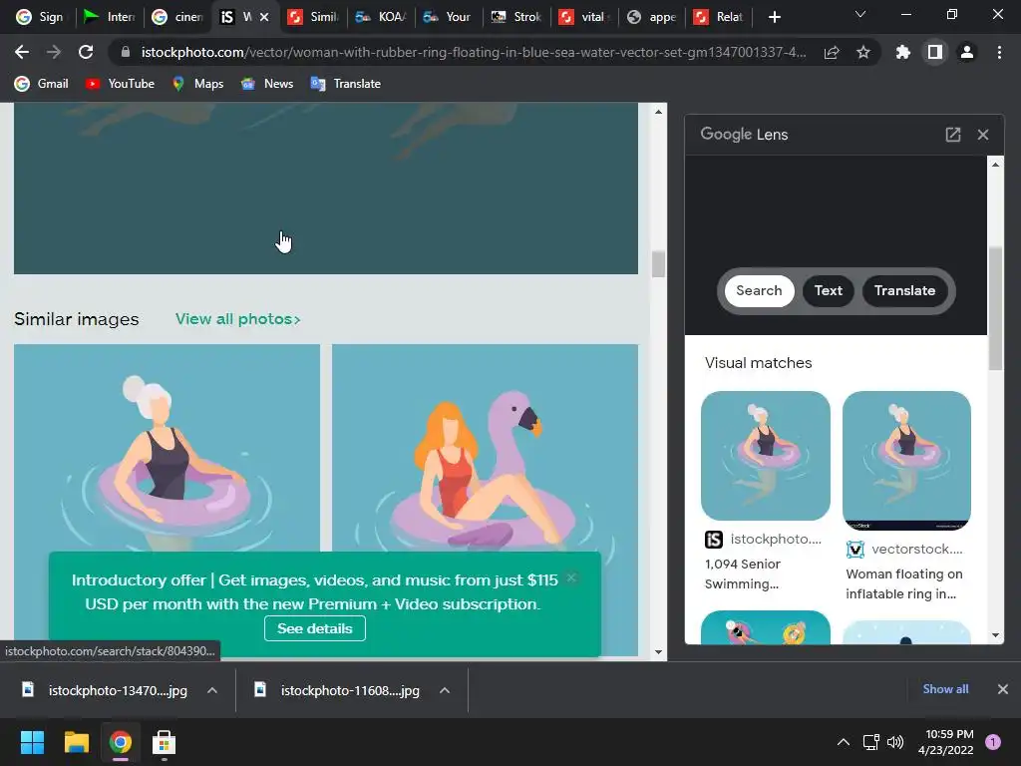1021x766 pixels.
Task: View site info via the lock icon
Action: coord(126,52)
